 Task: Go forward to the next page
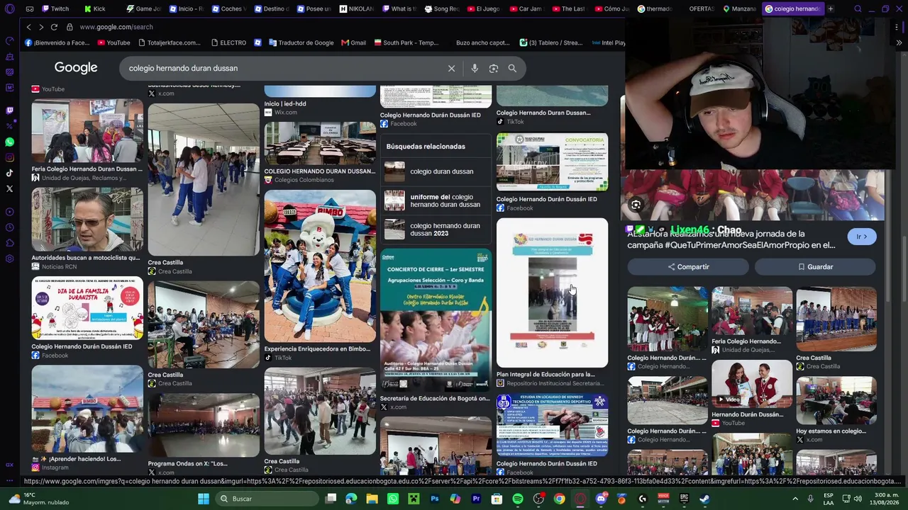(41, 27)
